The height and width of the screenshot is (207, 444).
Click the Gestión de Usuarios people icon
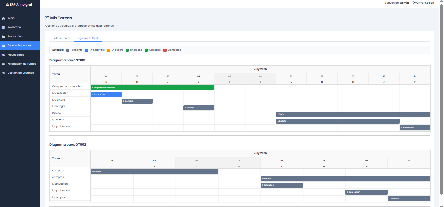coord(3,73)
